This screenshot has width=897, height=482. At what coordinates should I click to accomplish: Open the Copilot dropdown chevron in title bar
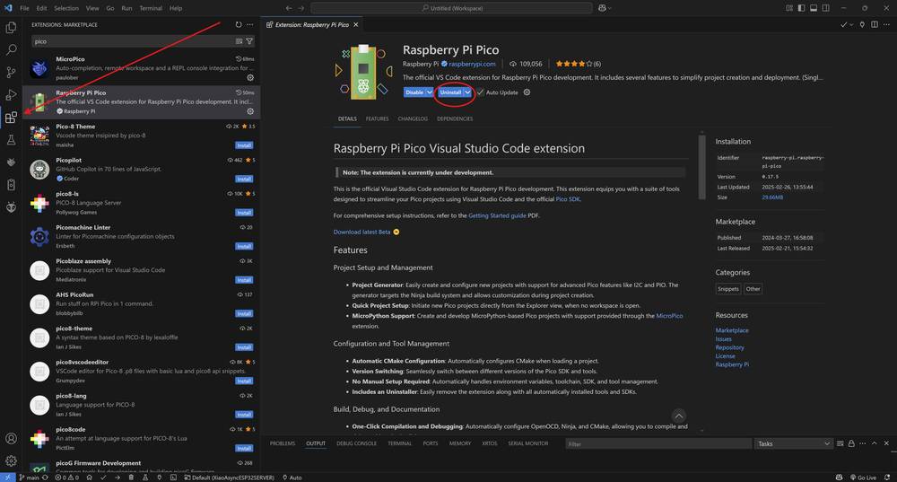(x=610, y=8)
